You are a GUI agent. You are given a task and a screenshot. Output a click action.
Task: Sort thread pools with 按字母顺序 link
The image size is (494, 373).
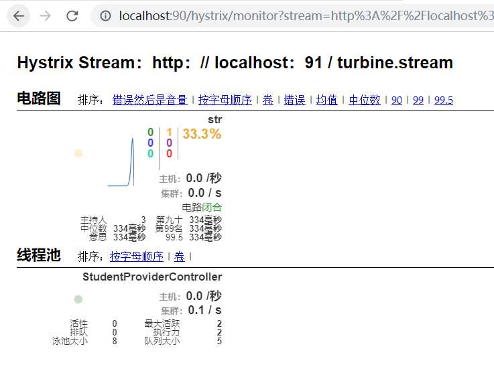pos(137,257)
